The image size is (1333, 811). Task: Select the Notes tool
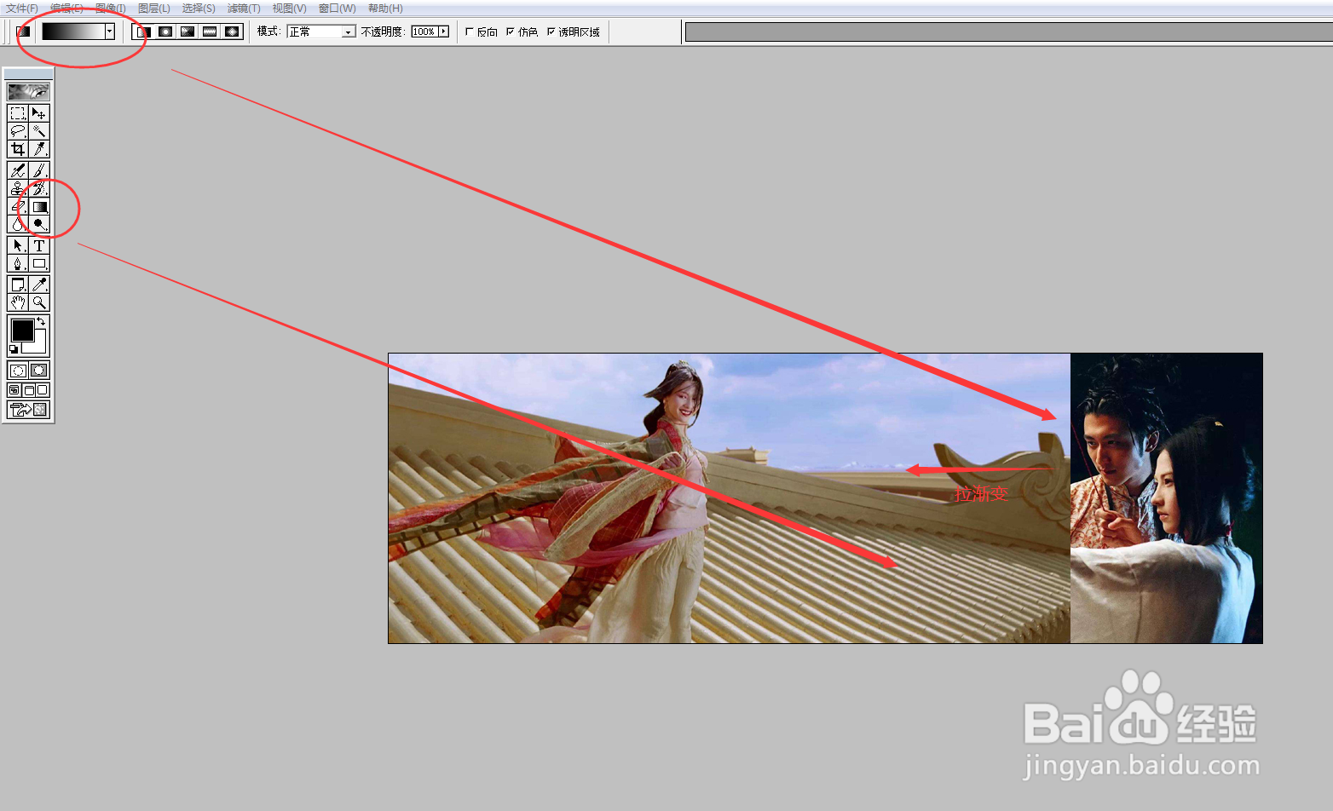18,285
